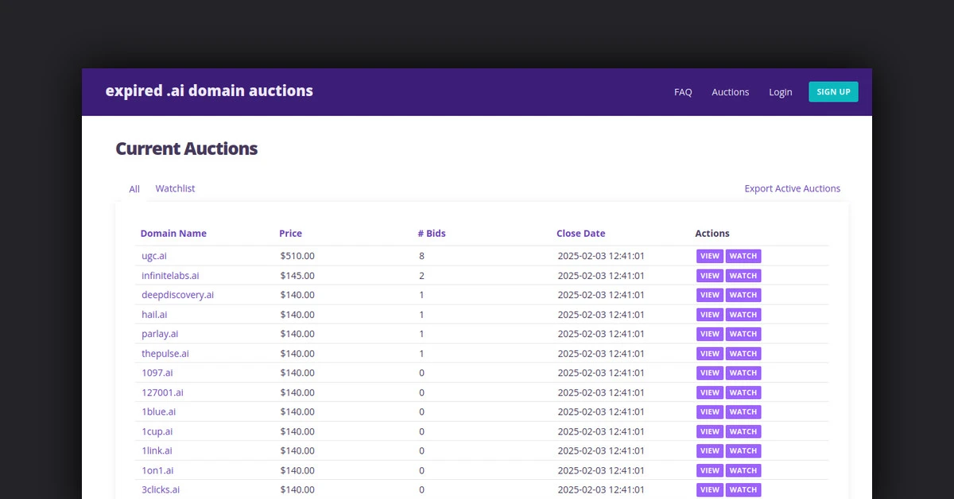The width and height of the screenshot is (954, 499).
Task: Sort auctions by Price column header
Action: (290, 234)
